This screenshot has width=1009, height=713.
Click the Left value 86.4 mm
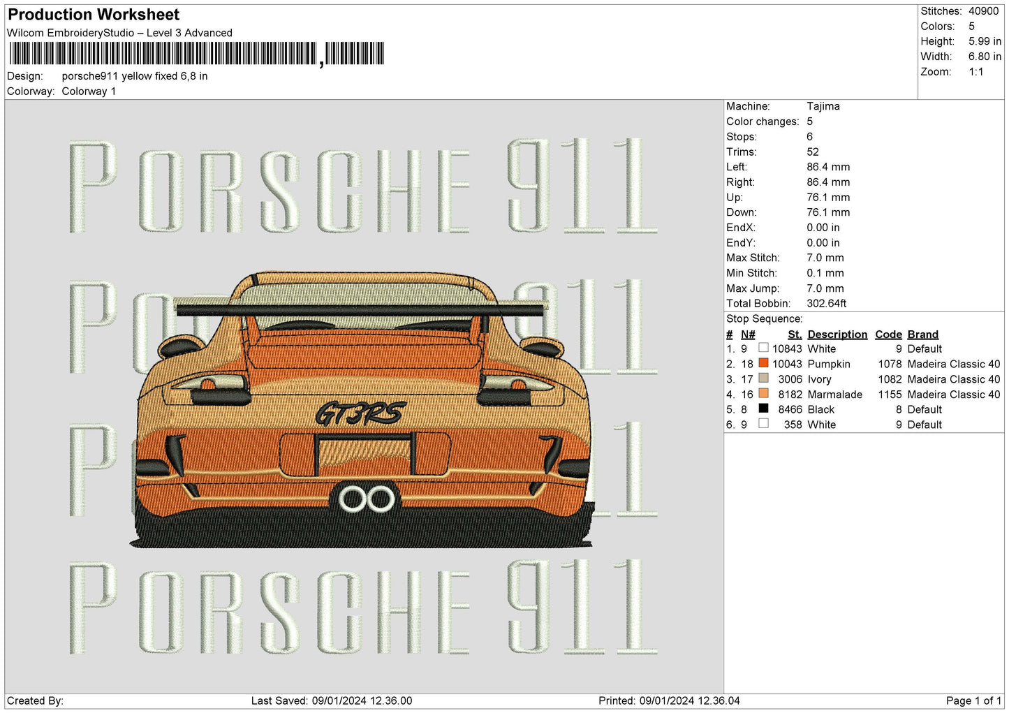tap(828, 167)
